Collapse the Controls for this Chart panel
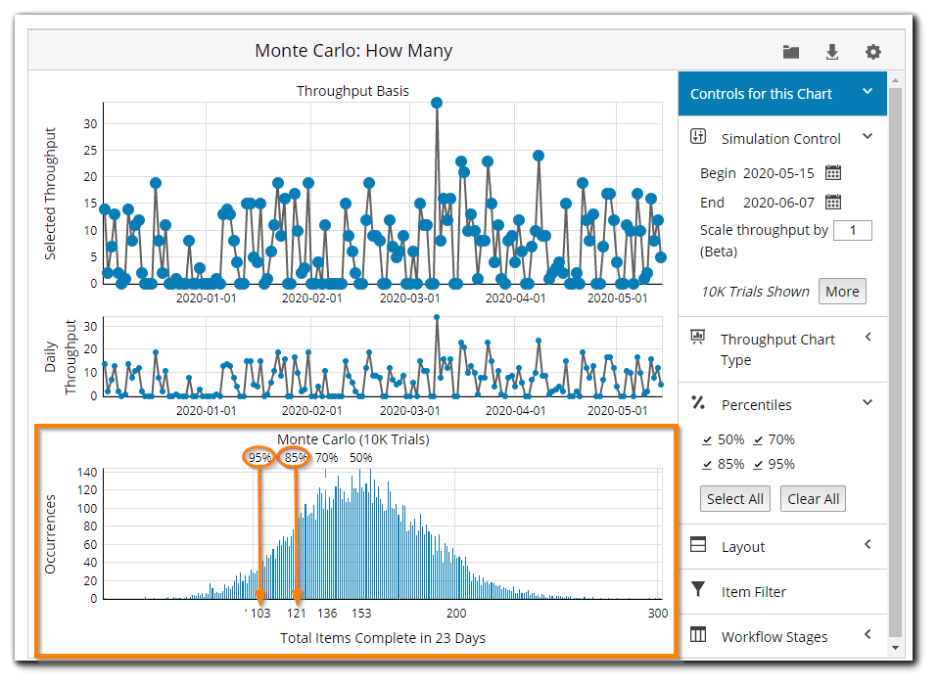This screenshot has height=687, width=939. click(867, 92)
